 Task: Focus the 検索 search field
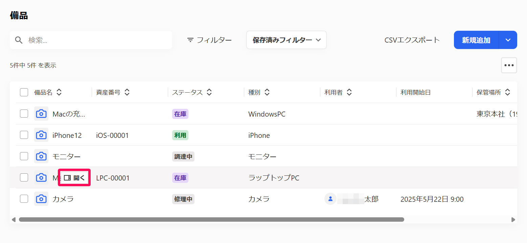point(91,40)
